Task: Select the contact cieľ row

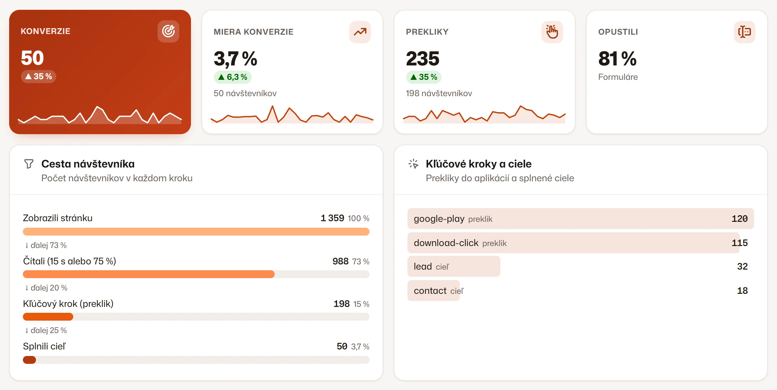Action: 581,291
